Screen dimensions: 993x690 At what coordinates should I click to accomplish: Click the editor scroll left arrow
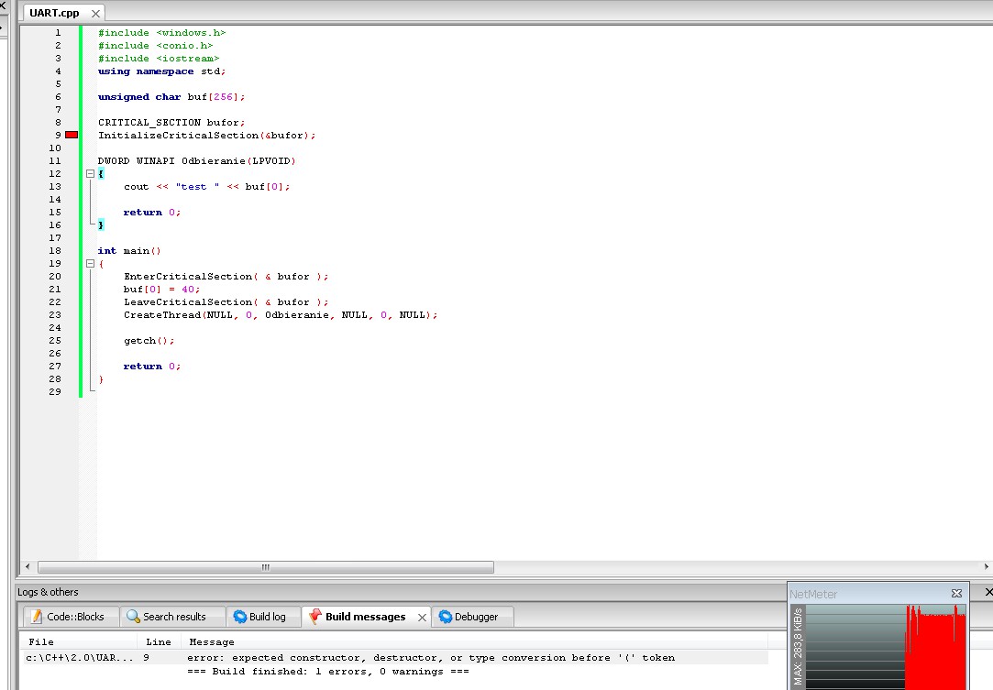tap(28, 566)
